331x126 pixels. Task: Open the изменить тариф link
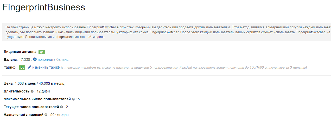point(46,67)
